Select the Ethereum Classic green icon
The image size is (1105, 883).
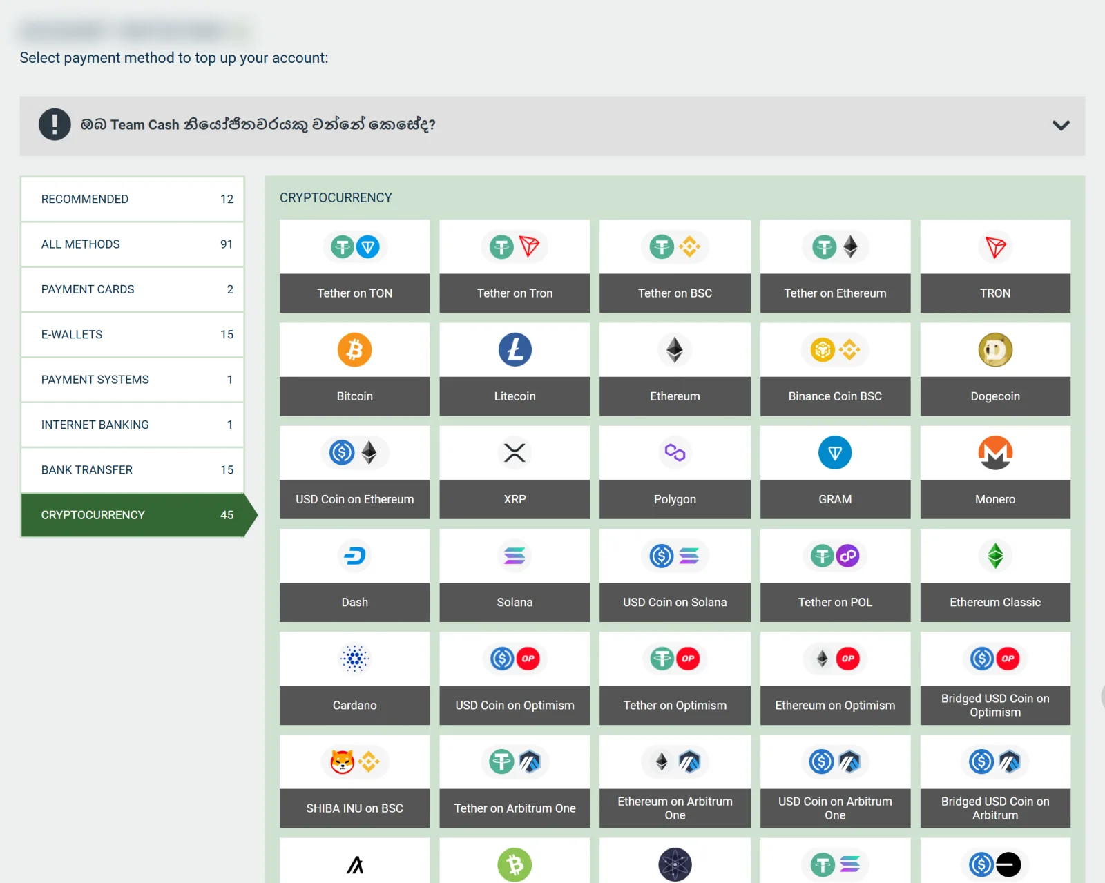[x=995, y=556]
